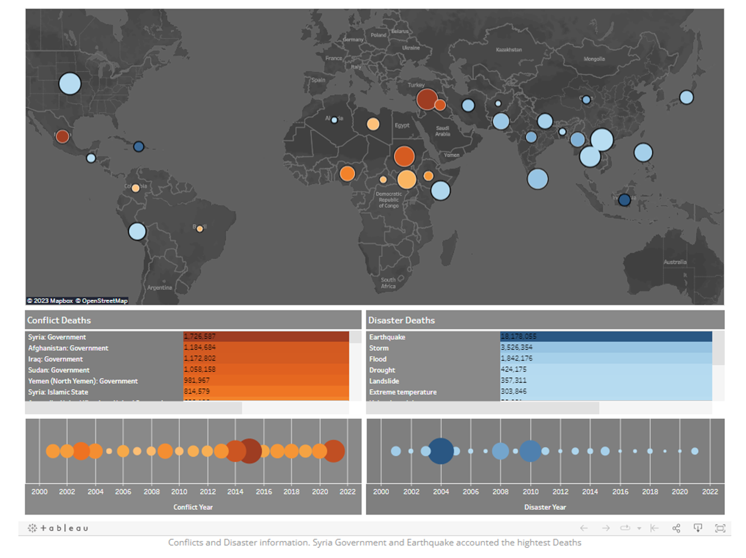Click the Download icon in the toolbar
Screen dimensions: 746x558
click(698, 527)
